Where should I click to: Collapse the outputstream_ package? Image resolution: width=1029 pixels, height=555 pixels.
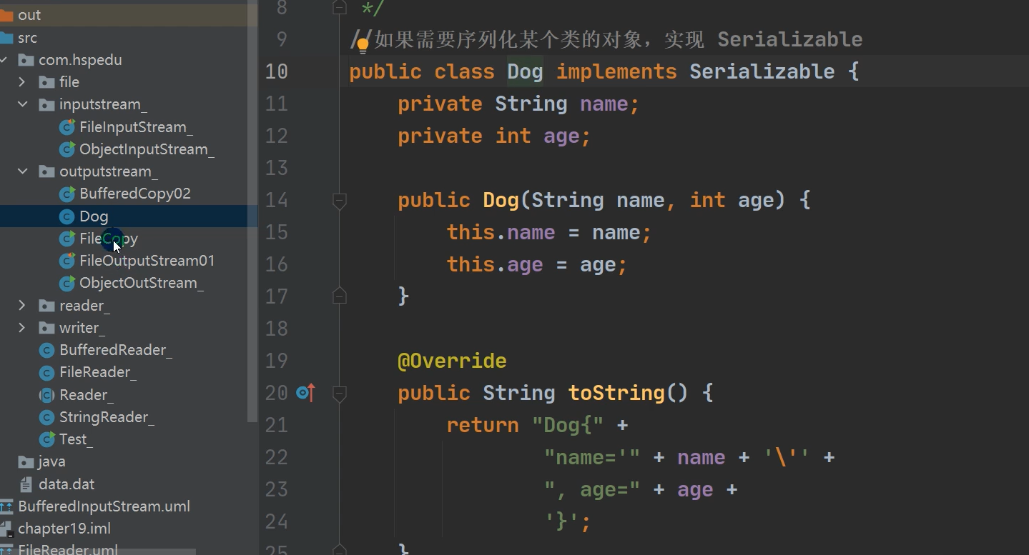coord(22,171)
